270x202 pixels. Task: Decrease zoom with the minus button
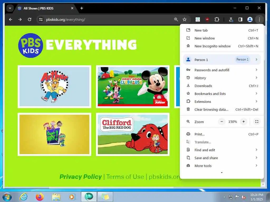[x=222, y=122]
